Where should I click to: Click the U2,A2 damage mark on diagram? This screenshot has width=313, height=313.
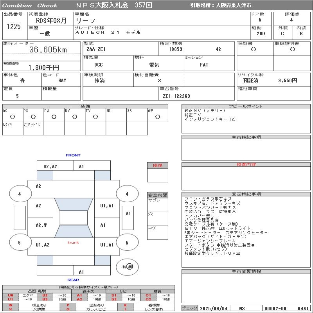[x=50, y=166]
